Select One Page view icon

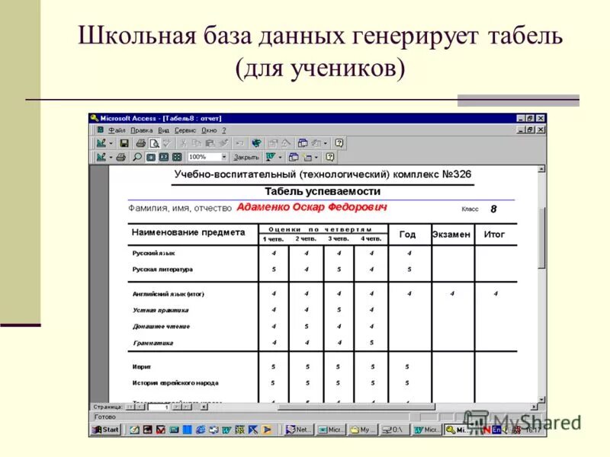(x=151, y=157)
